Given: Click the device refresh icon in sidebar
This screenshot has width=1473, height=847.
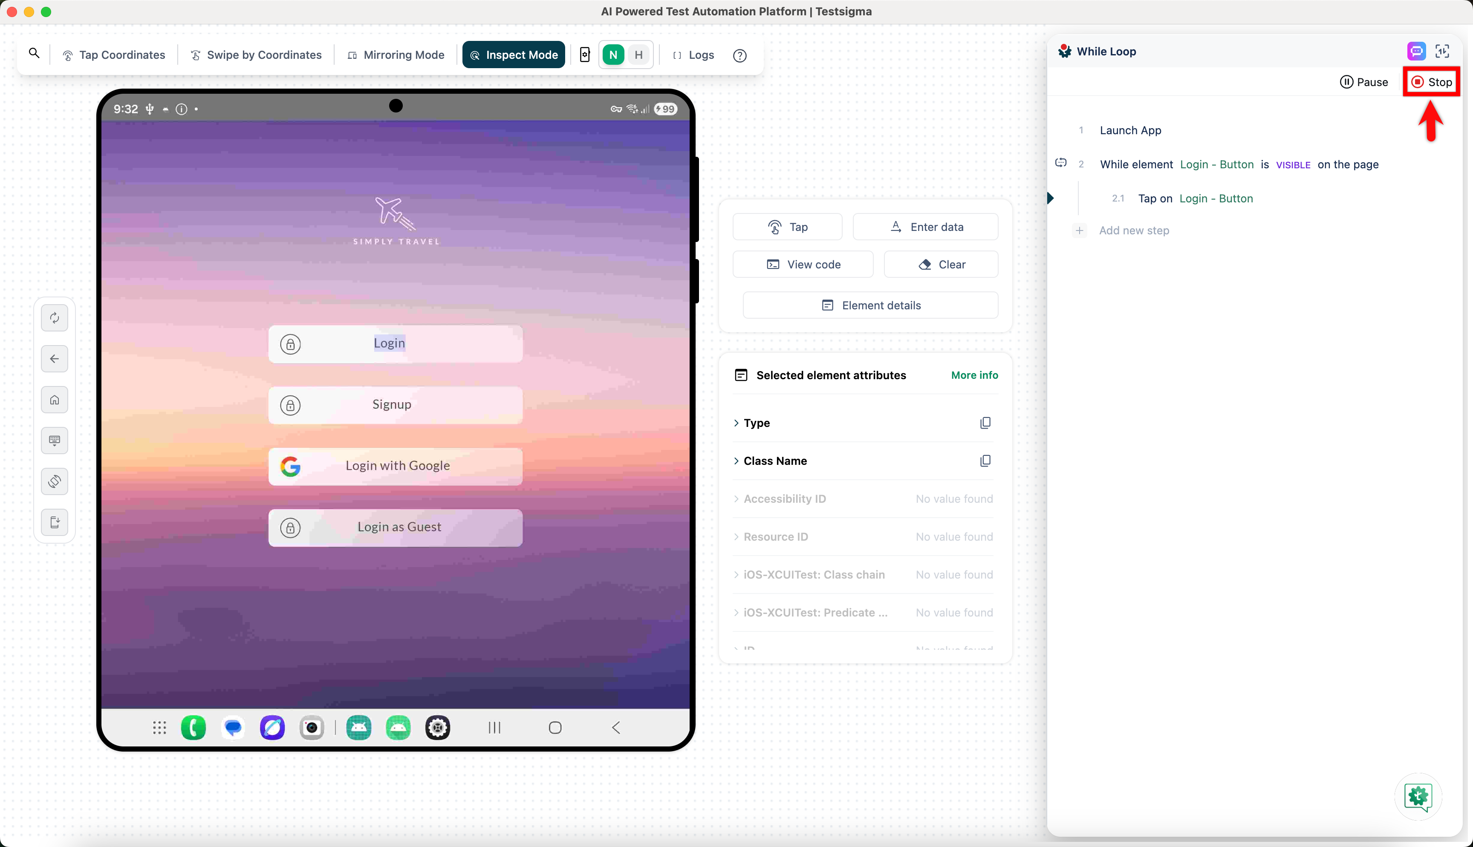Looking at the screenshot, I should tap(55, 318).
